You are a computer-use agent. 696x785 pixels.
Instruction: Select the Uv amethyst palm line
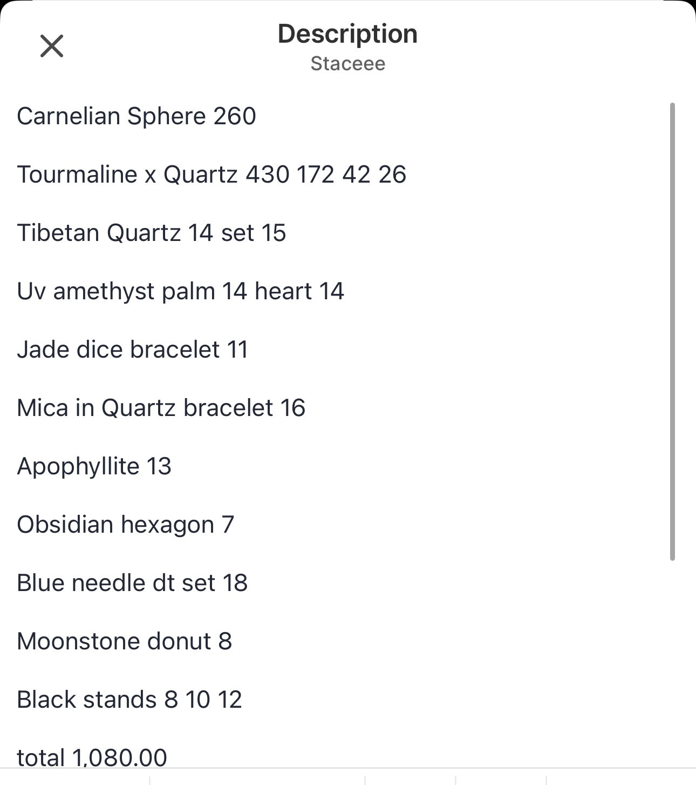(181, 291)
